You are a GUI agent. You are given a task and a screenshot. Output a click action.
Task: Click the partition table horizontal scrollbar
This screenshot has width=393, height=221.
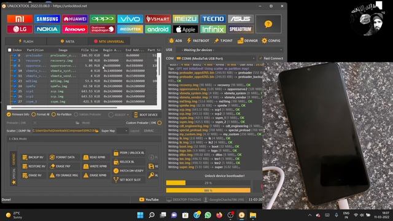[x=64, y=107]
